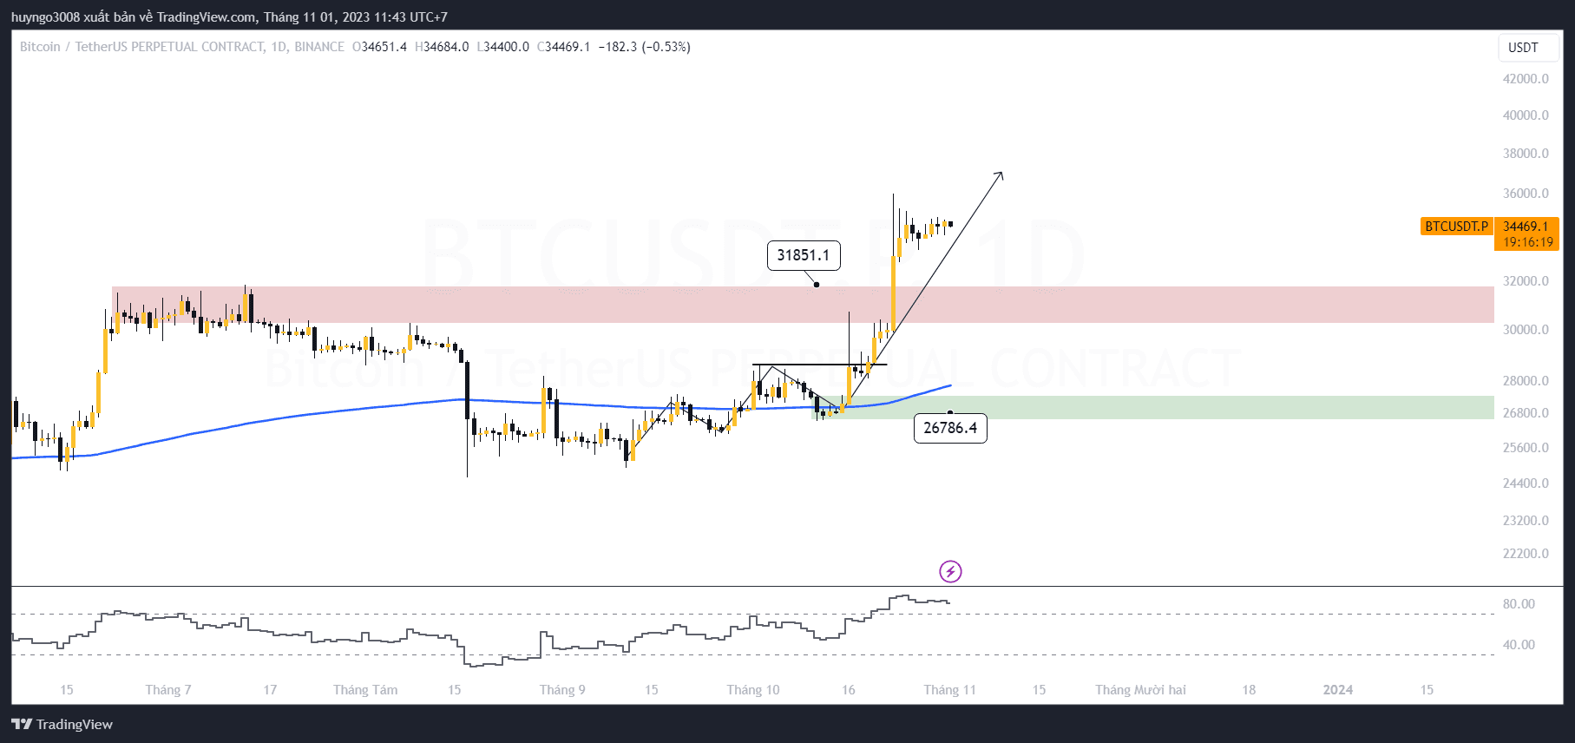Click the 2024 time axis label
The height and width of the screenshot is (743, 1575).
[x=1337, y=690]
